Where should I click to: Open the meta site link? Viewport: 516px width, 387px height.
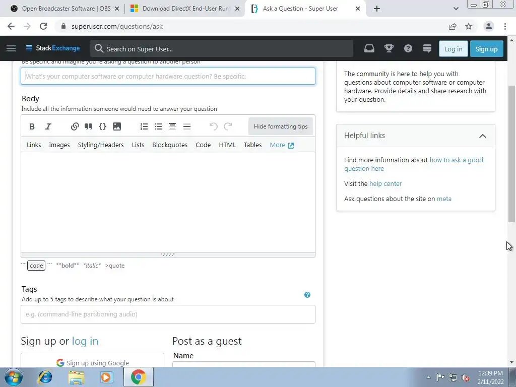coord(444,199)
